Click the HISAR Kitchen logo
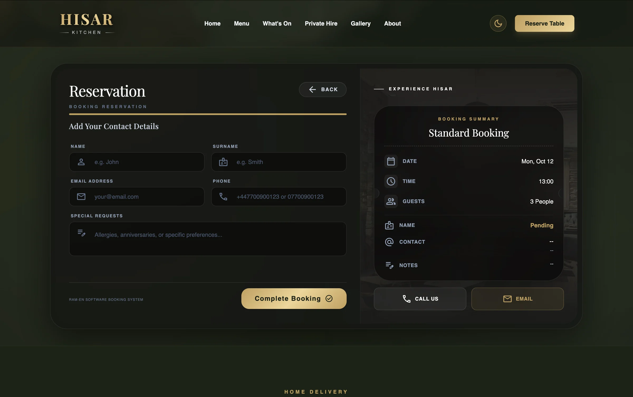 click(x=87, y=24)
